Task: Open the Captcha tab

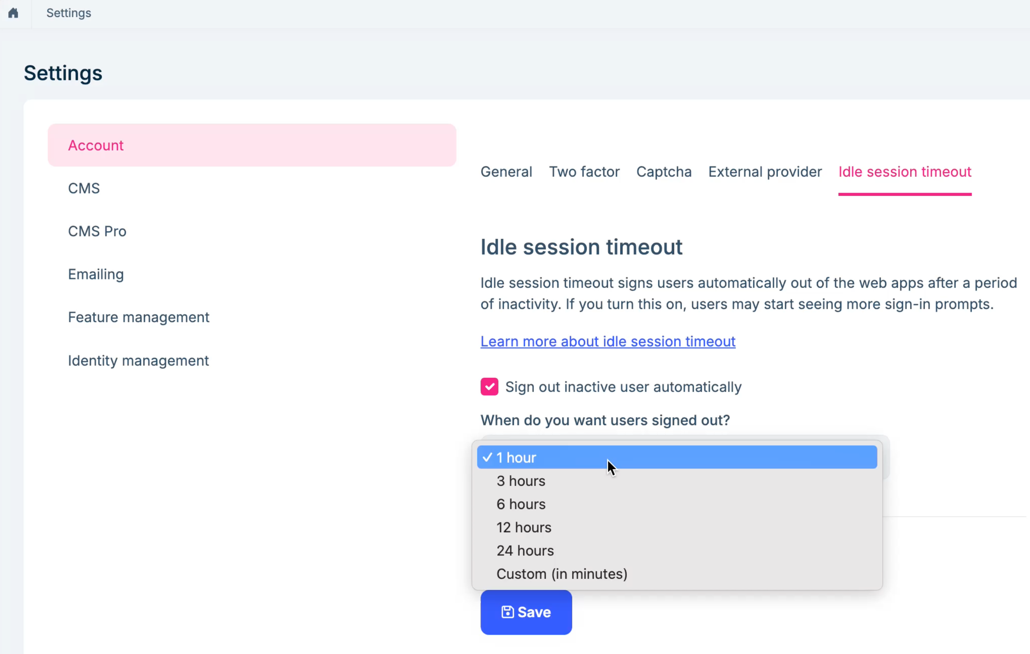Action: (x=664, y=171)
